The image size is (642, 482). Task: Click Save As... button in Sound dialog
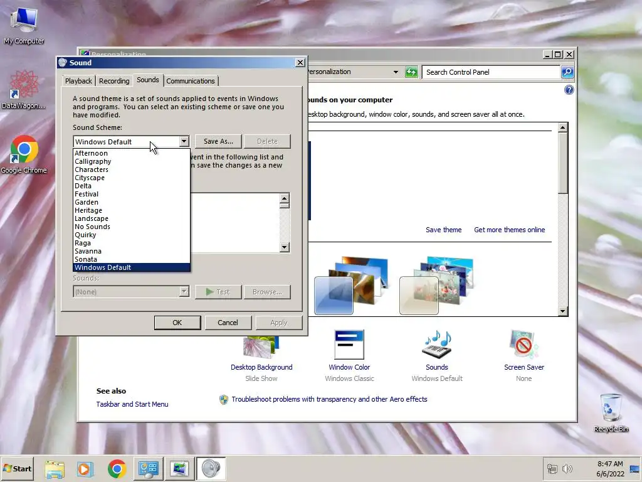(x=218, y=141)
